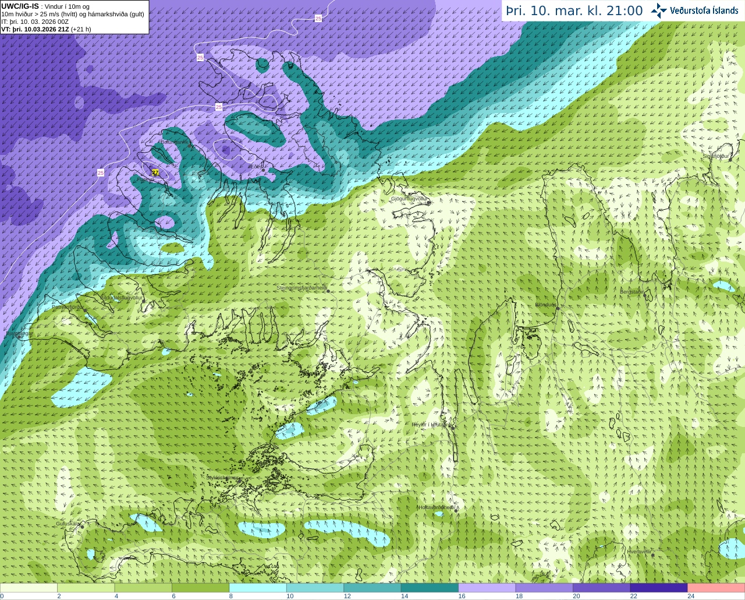Click the Gjögurflugvöllur station label
The image size is (745, 600).
409,199
